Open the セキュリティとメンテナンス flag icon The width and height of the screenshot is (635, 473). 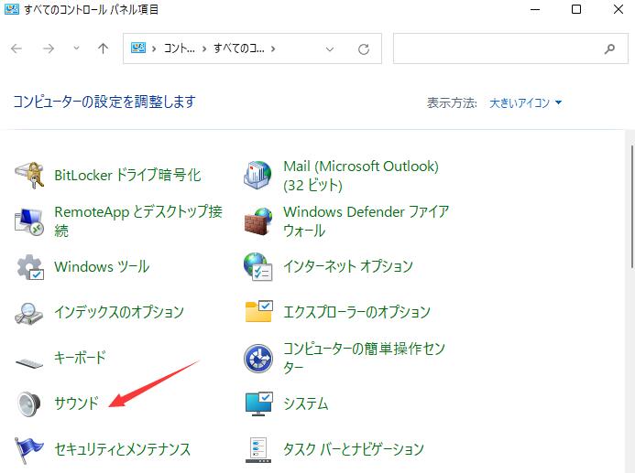coord(30,450)
